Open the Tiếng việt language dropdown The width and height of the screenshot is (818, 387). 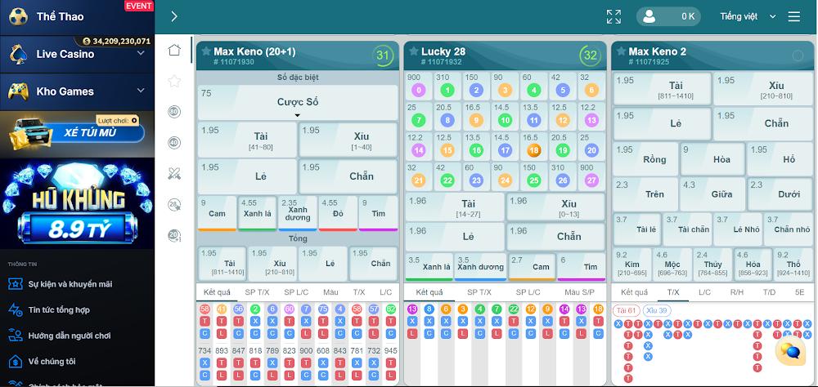744,16
